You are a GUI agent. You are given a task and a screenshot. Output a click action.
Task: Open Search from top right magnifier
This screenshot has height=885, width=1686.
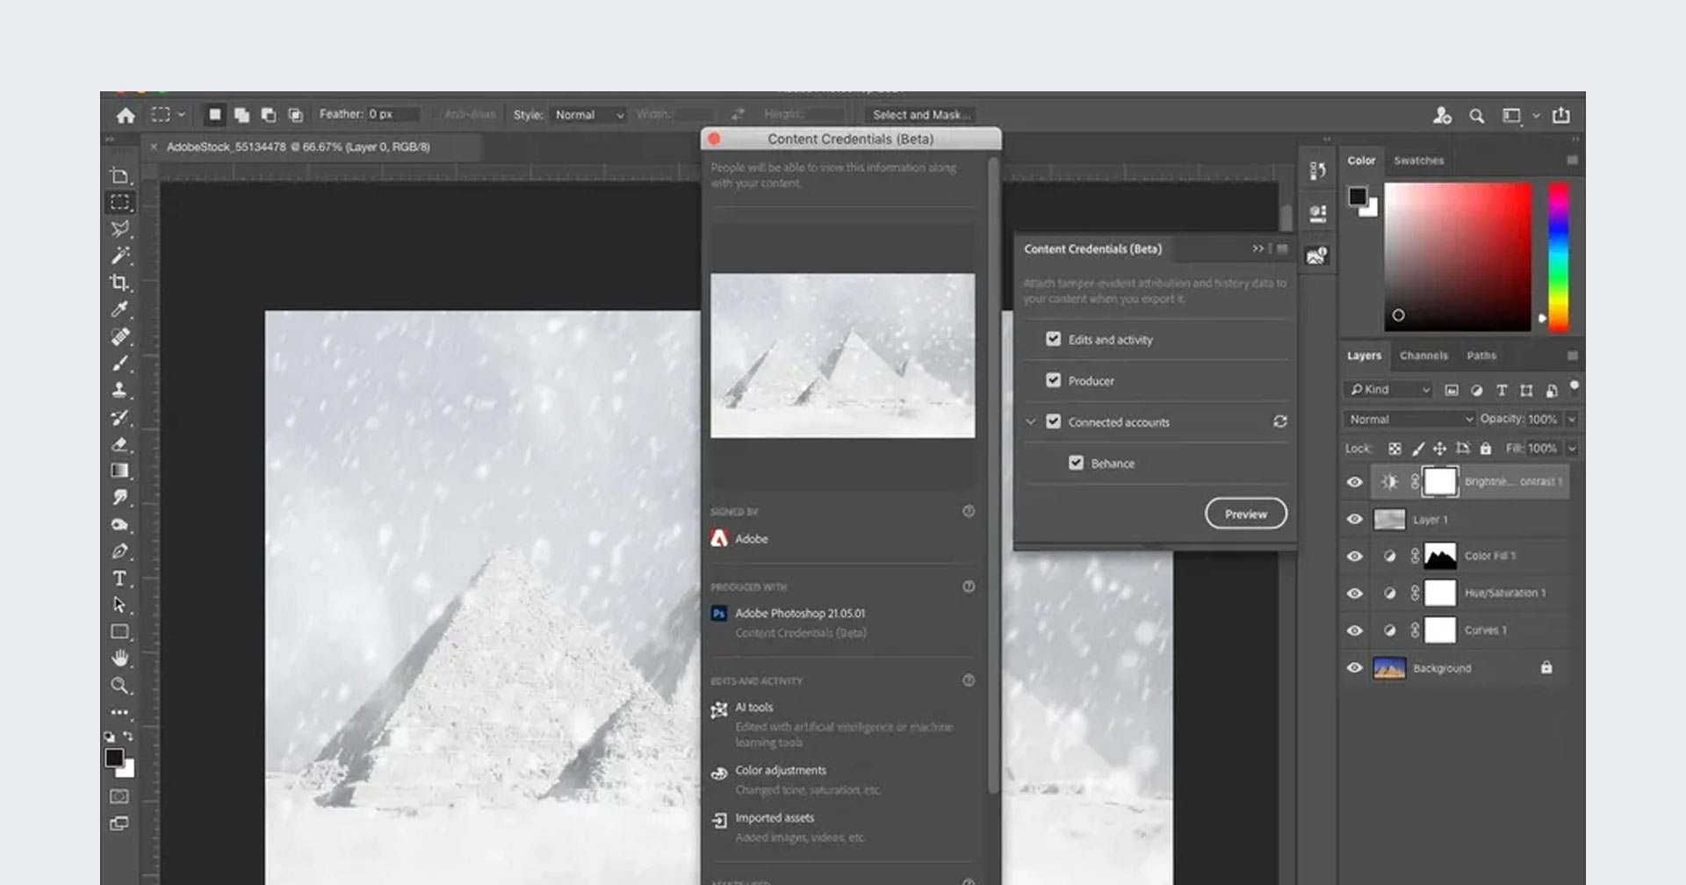(x=1477, y=116)
